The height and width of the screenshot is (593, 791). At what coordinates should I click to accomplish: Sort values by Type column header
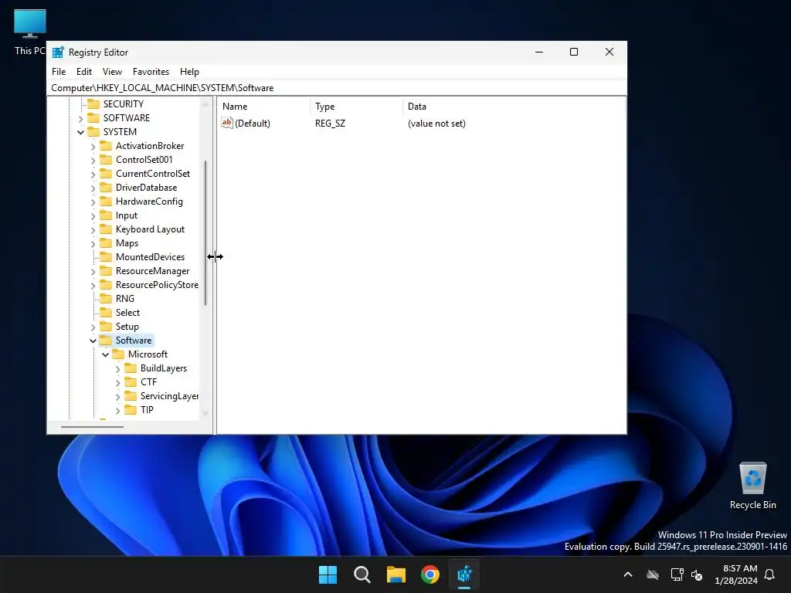click(x=356, y=107)
